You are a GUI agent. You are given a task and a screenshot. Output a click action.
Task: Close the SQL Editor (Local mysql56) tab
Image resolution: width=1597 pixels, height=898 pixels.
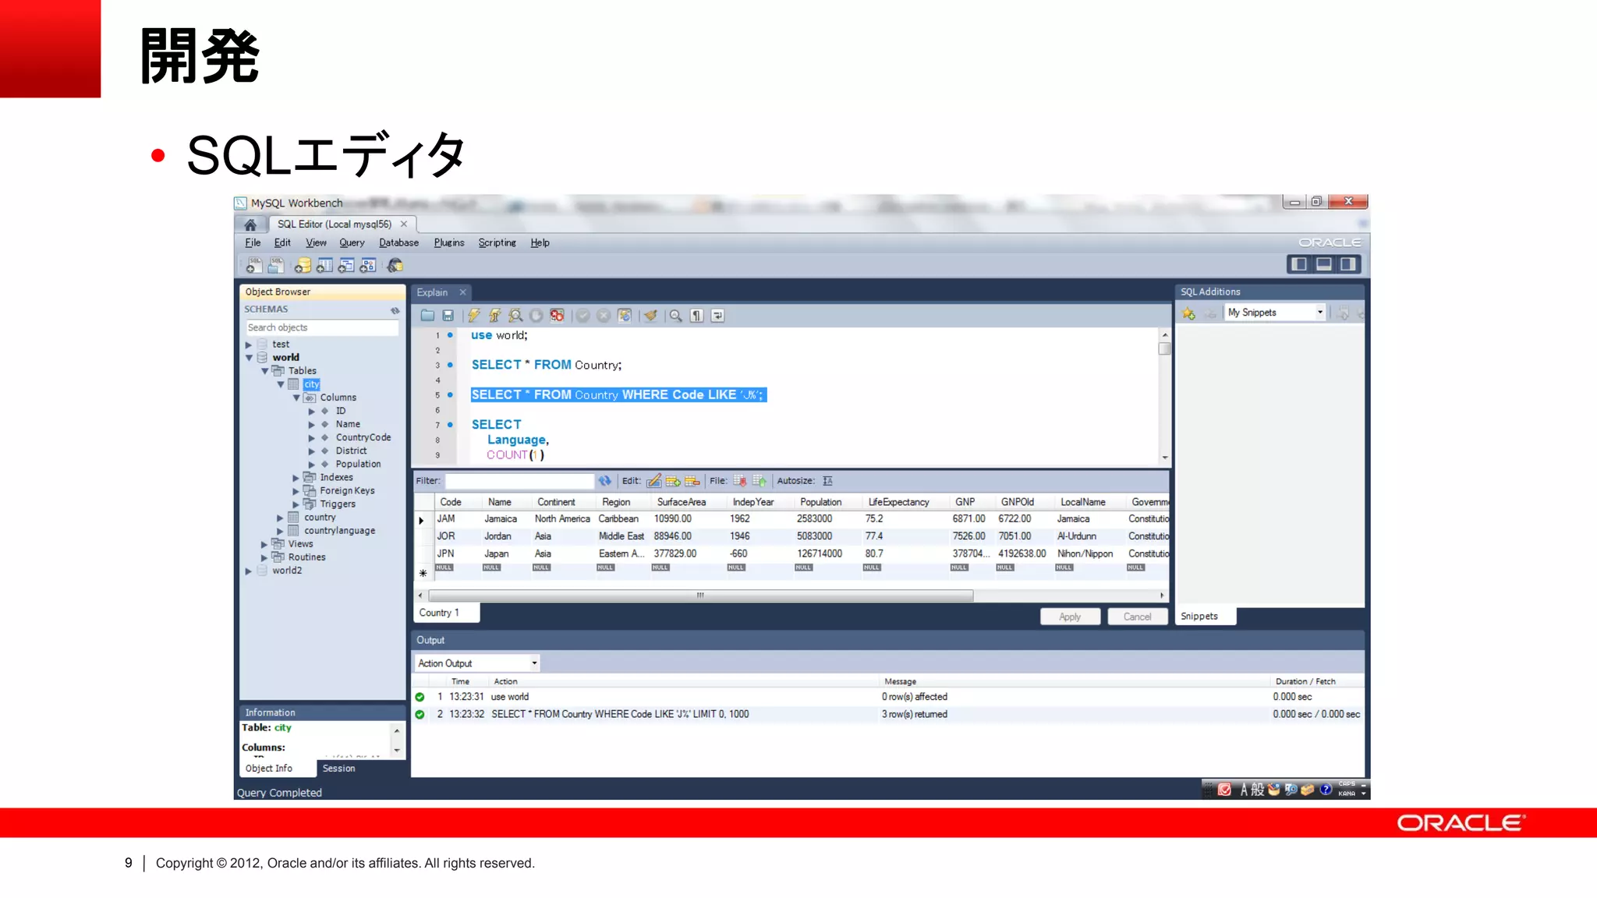[x=404, y=224]
